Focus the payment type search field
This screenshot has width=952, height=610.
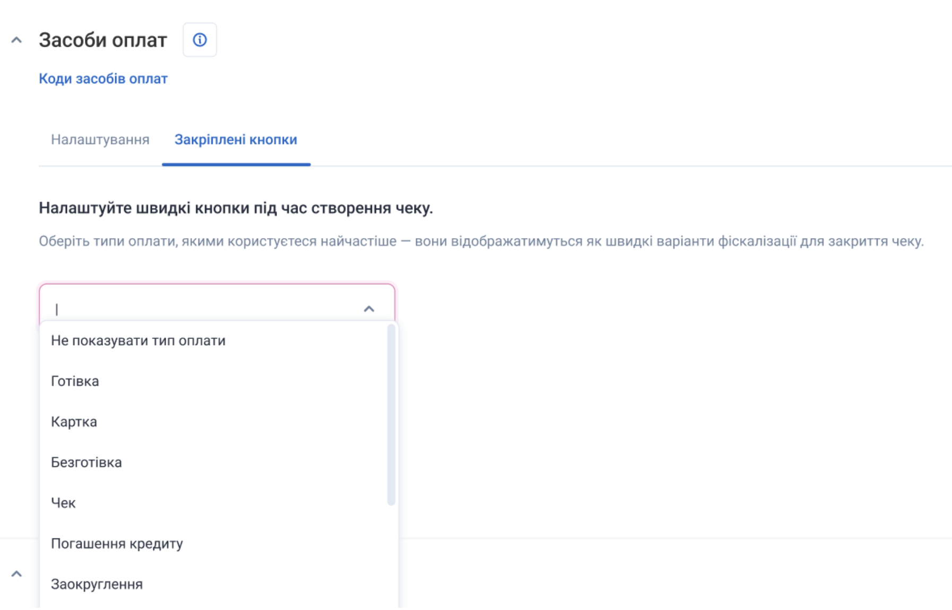(202, 308)
